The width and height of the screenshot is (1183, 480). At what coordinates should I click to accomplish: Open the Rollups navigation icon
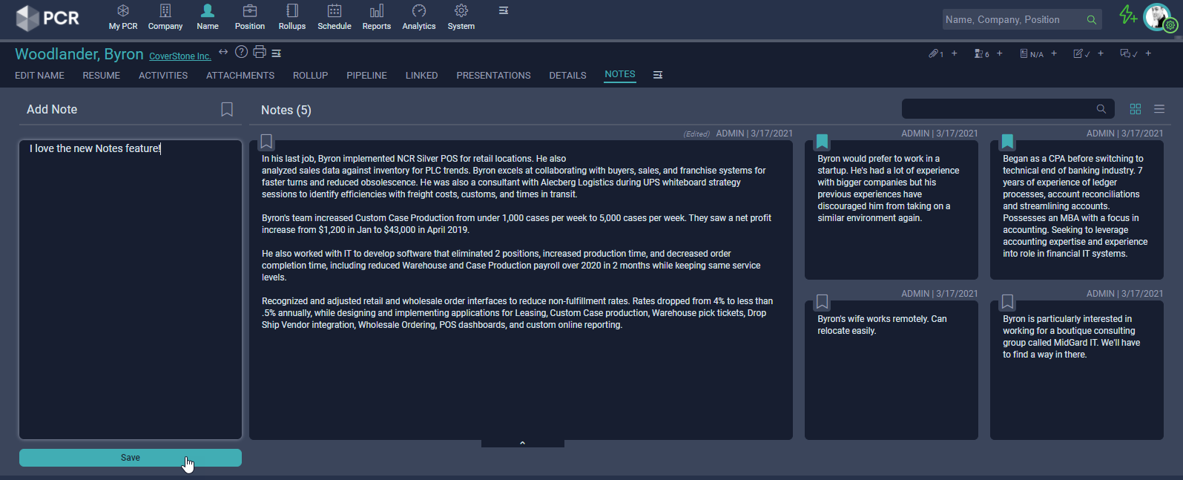tap(292, 17)
